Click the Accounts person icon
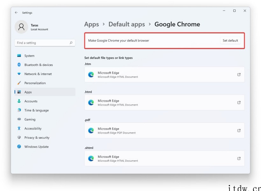Viewport: 261px width, 191px height. 19,101
